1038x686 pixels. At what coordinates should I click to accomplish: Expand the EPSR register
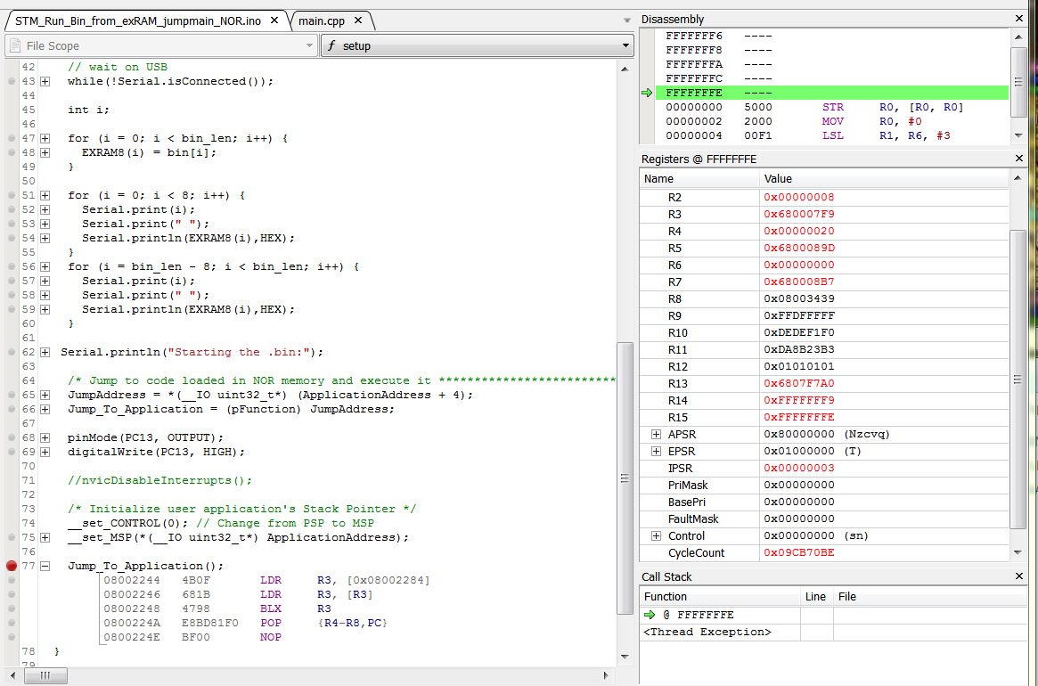click(x=656, y=452)
